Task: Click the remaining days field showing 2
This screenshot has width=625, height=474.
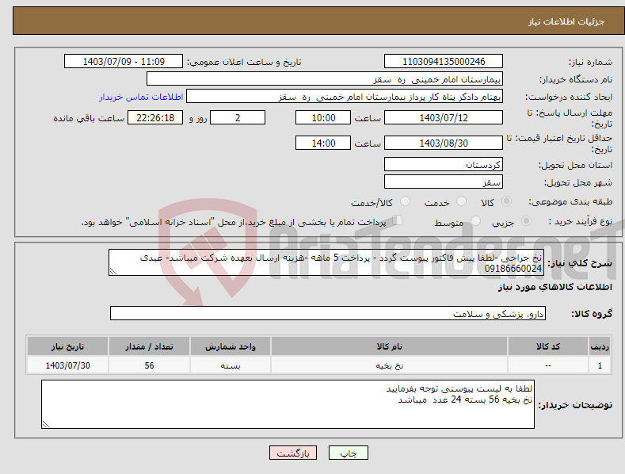Action: click(238, 117)
